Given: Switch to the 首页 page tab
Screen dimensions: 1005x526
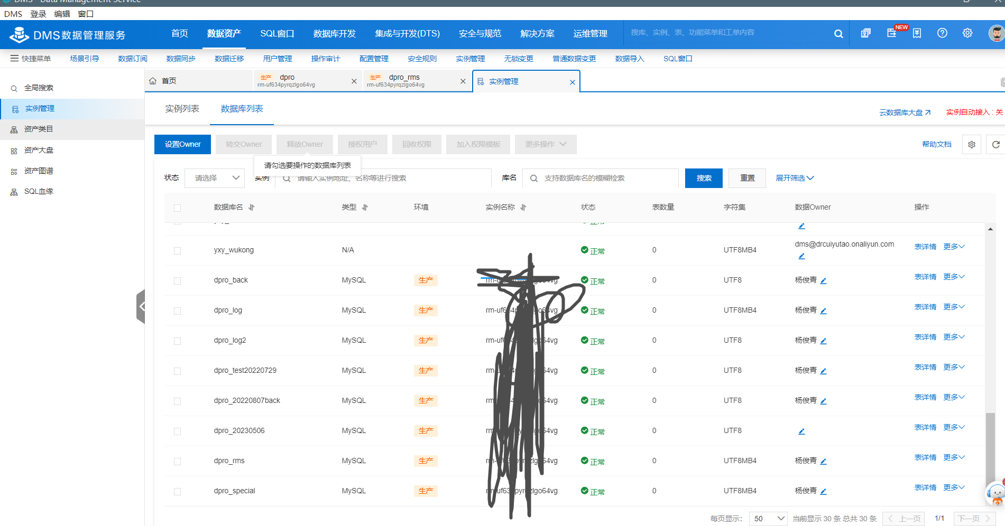Looking at the screenshot, I should pos(199,81).
